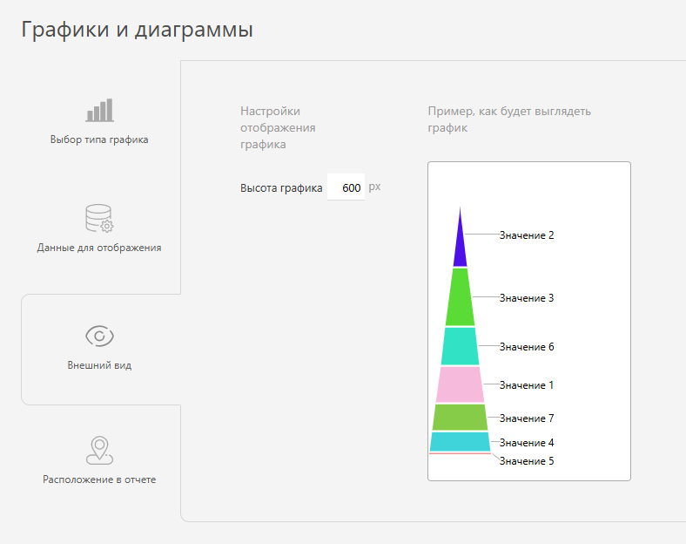The image size is (686, 544).
Task: Click the 'Высота графика' label
Action: pos(281,188)
